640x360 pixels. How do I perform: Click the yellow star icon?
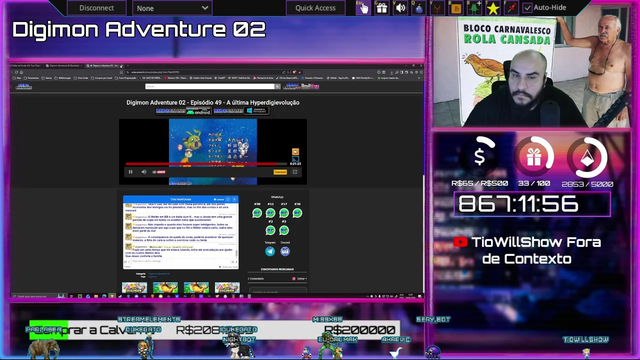click(493, 7)
